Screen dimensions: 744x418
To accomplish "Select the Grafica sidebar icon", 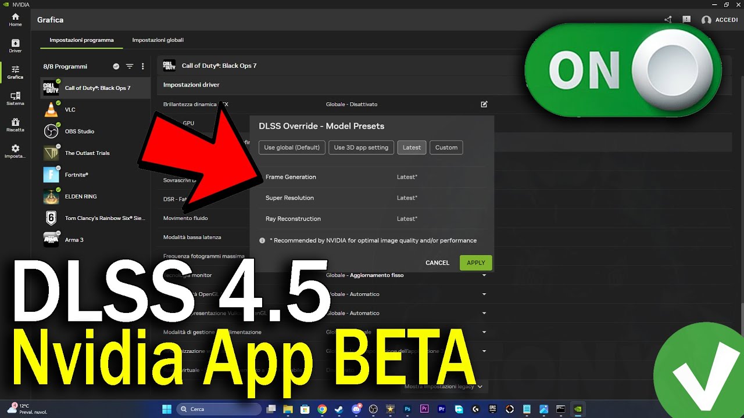I will (x=15, y=72).
